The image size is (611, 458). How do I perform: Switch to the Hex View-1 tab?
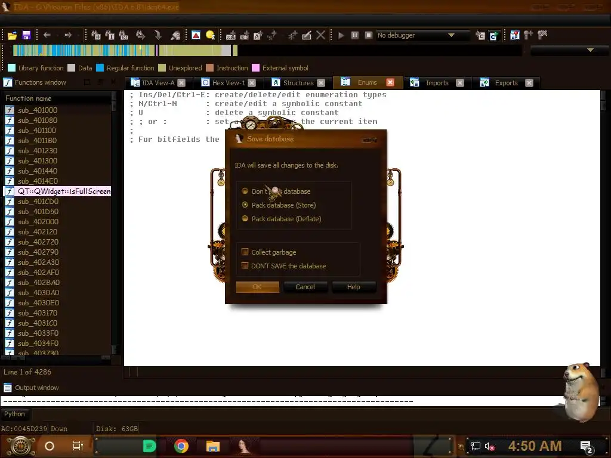pyautogui.click(x=228, y=83)
